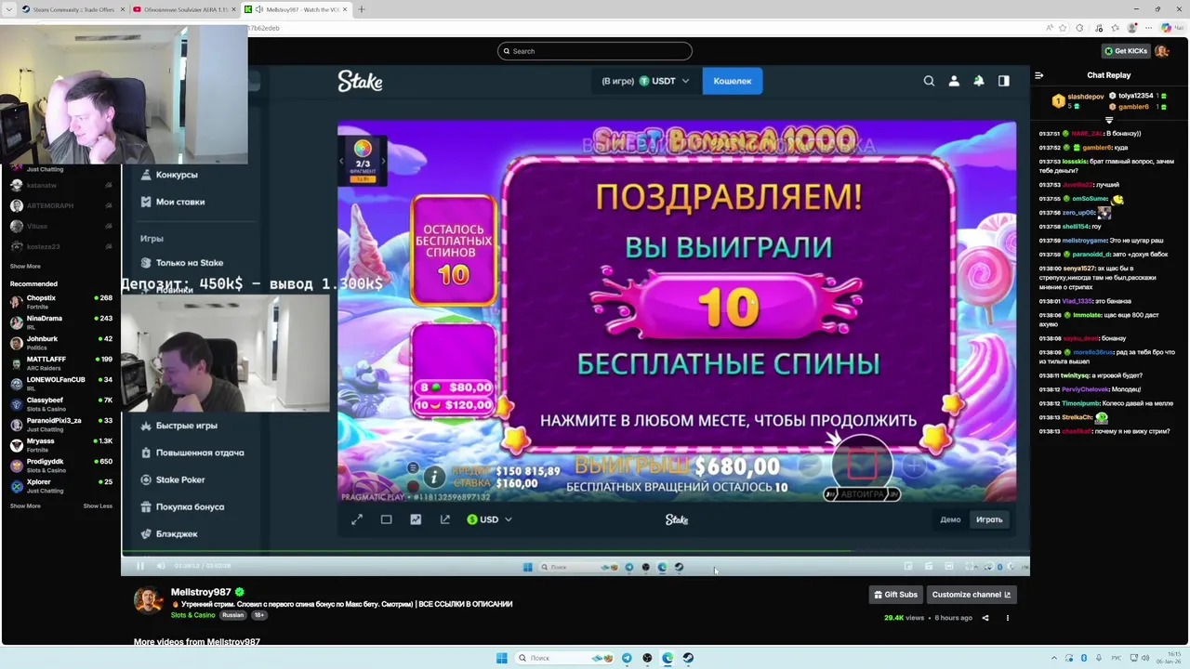
Task: Click the Кошелек wallet button
Action: coord(733,81)
